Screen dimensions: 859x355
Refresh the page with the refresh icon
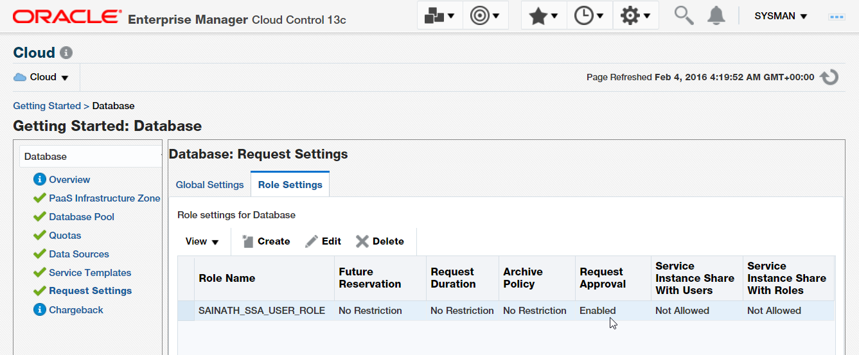[x=829, y=77]
